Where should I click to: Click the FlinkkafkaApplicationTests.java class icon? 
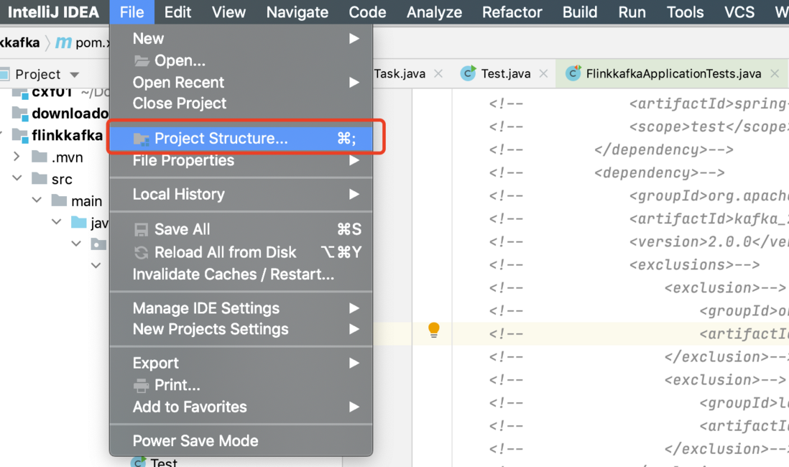click(x=573, y=73)
